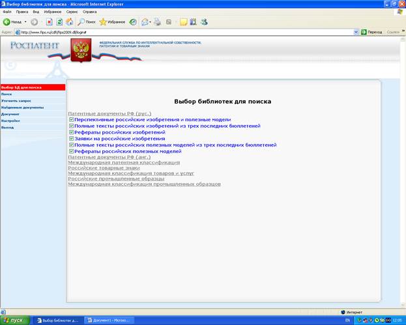The image size is (406, 325).
Task: Click the Research book toolbar icon
Action: pyautogui.click(x=193, y=22)
